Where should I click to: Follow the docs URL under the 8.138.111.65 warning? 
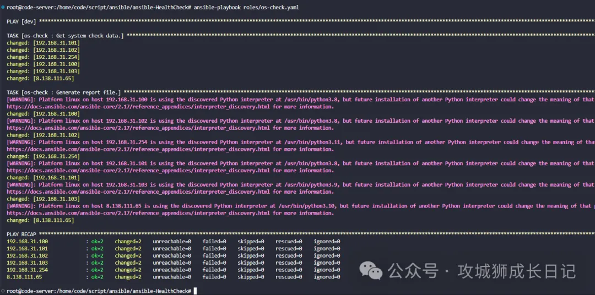(138, 213)
